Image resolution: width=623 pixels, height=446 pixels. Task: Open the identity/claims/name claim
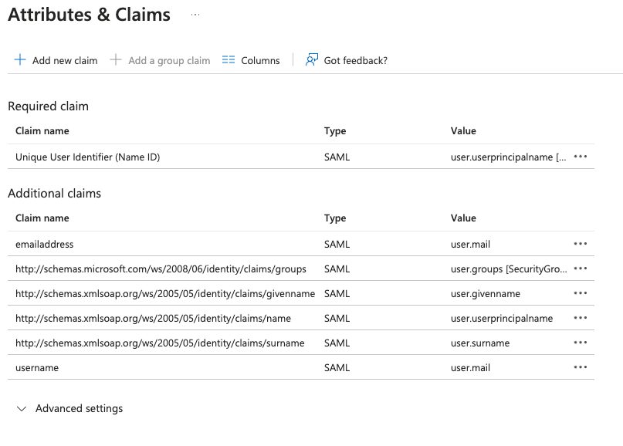154,318
